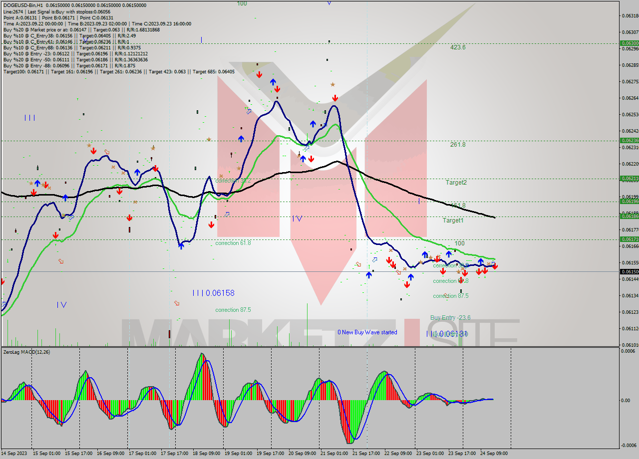
Task: Click the 'III 0.06131' wave label
Action: [x=447, y=334]
